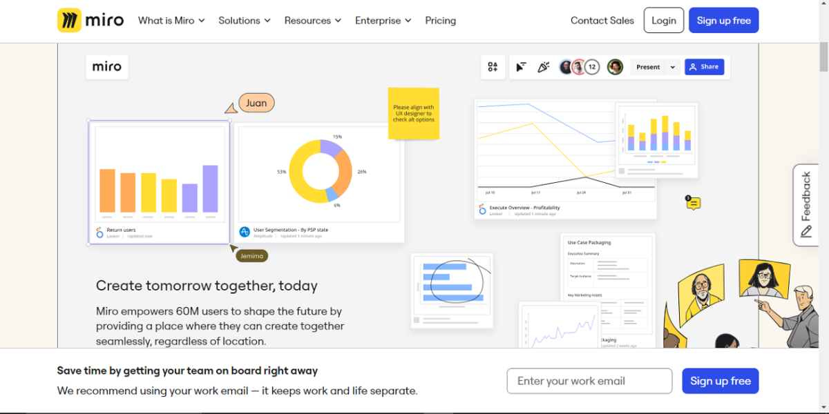Click the blue Share button

704,66
